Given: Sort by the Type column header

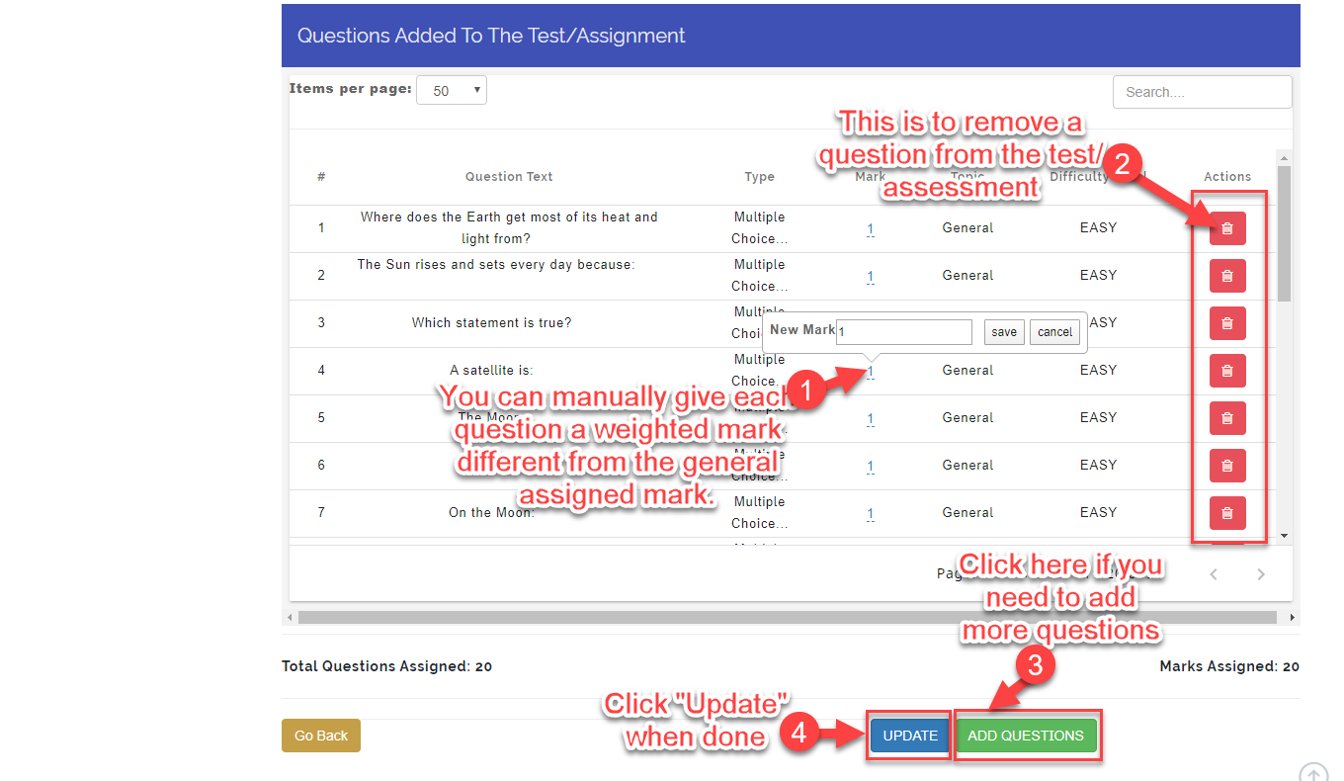Looking at the screenshot, I should point(760,177).
